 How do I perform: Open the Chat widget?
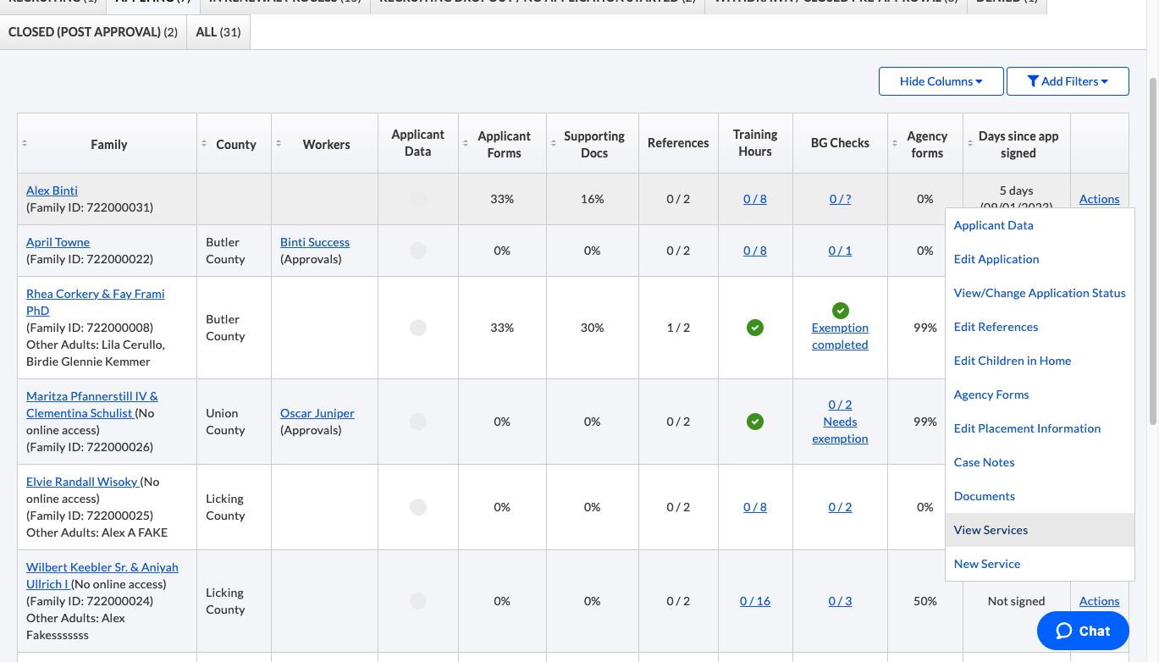[1083, 631]
